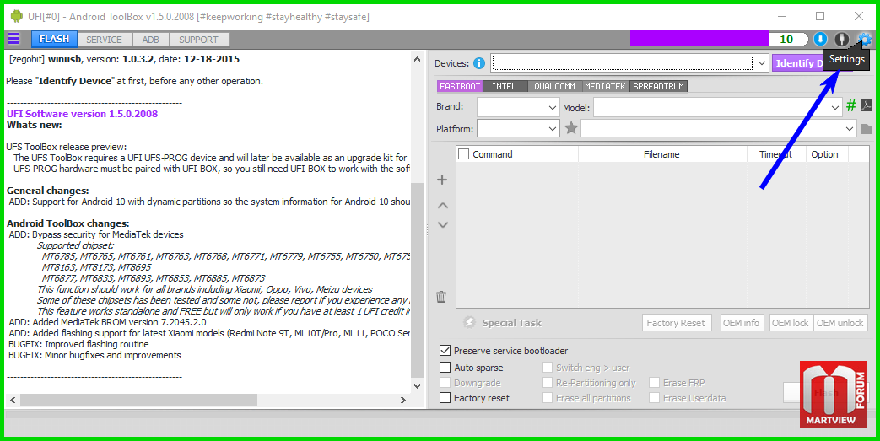This screenshot has width=880, height=441.
Task: Click log scroll right arrow
Action: click(x=403, y=400)
